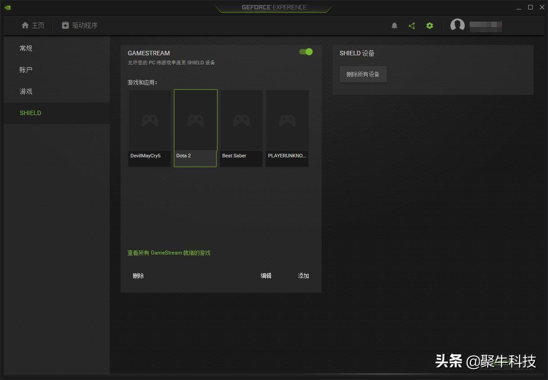The height and width of the screenshot is (380, 548).
Task: Click 删除所有设备 button
Action: [x=363, y=74]
